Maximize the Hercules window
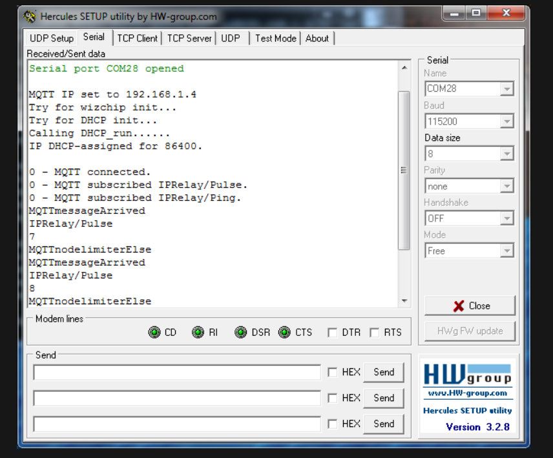 476,13
